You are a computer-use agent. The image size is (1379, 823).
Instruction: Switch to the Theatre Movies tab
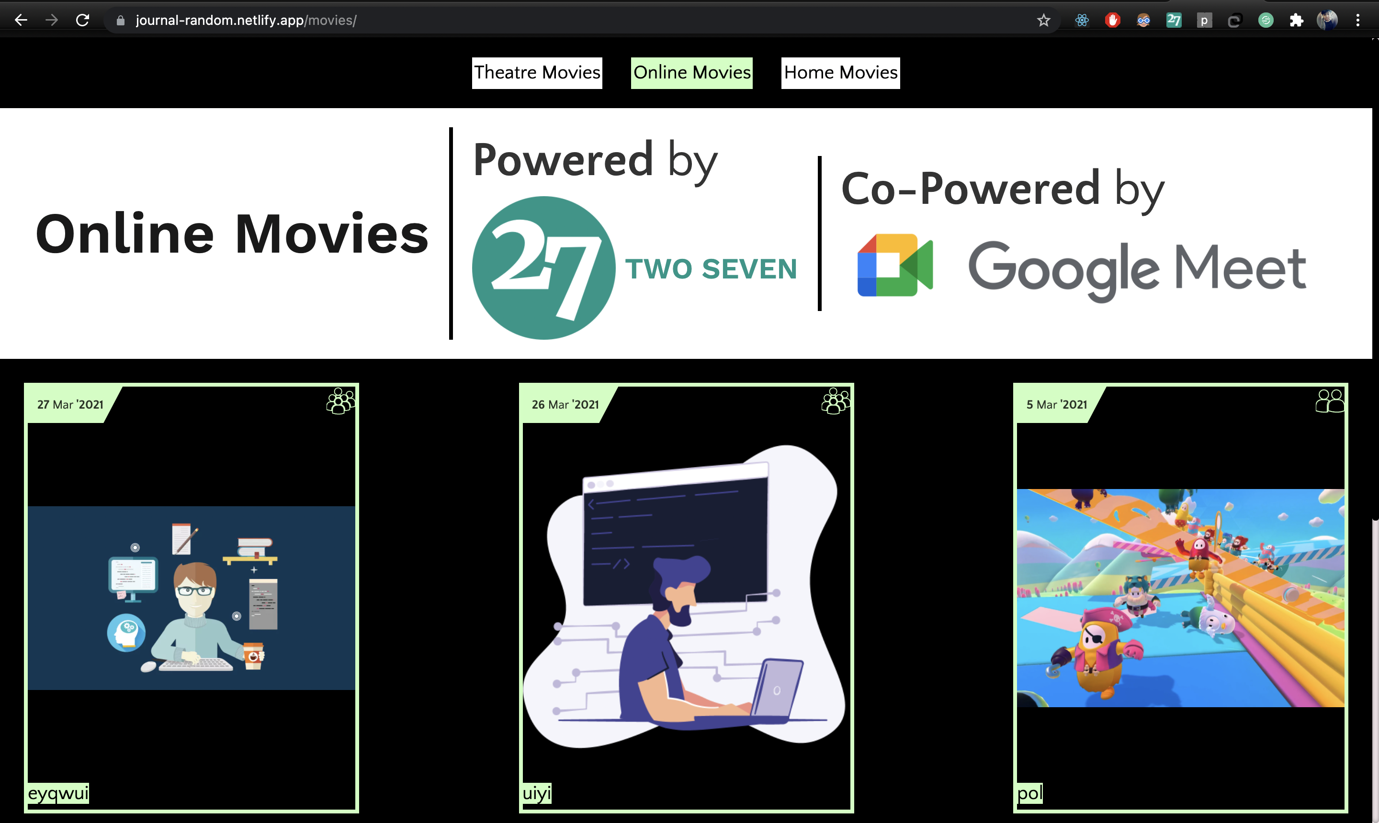coord(537,73)
